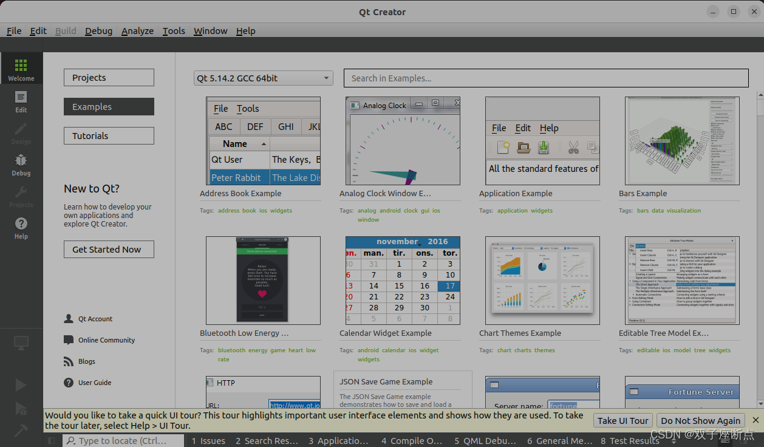Click the green Run arrow button

pyautogui.click(x=21, y=385)
